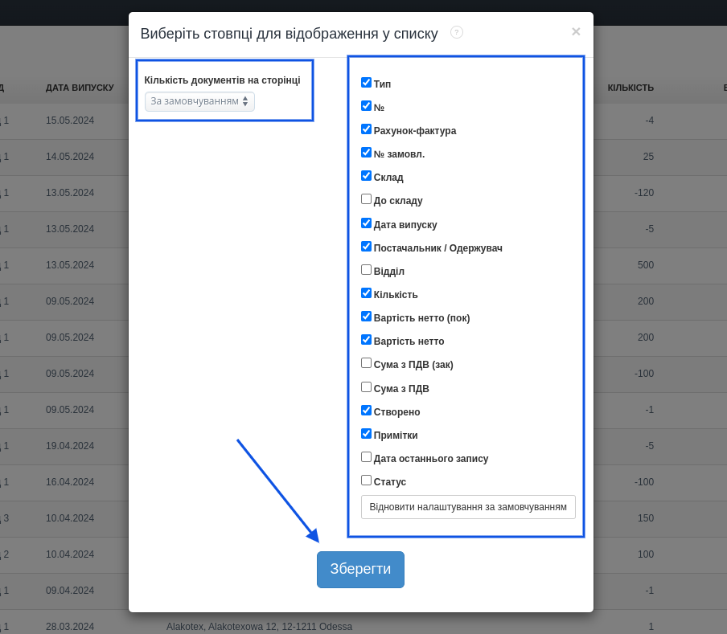Screen dimensions: 727x634
Task: Enable the До складу column
Action: coord(366,199)
